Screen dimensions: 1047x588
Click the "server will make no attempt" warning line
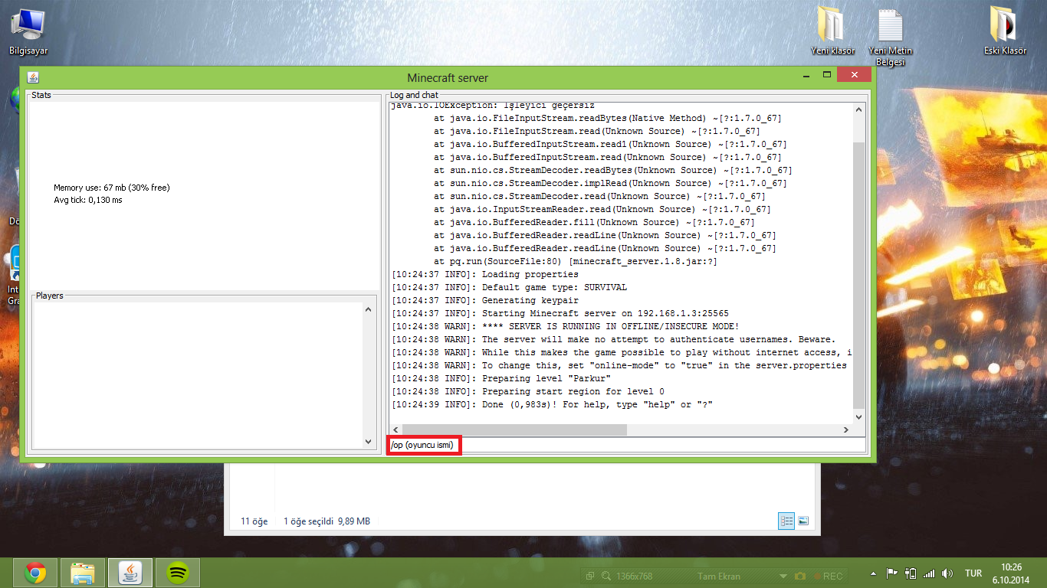(613, 340)
